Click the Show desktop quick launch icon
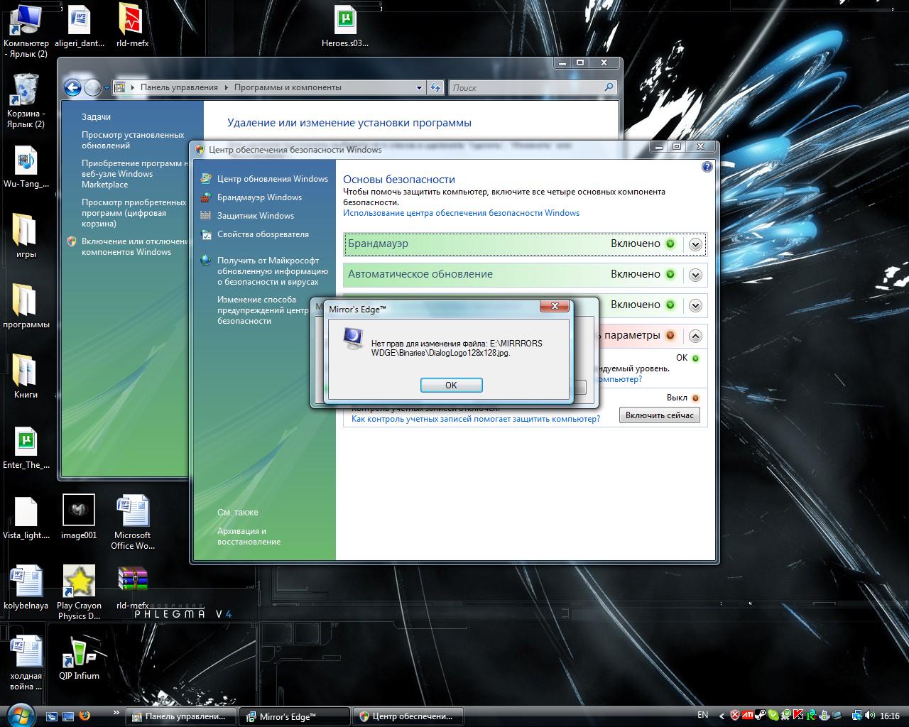Screen dimensions: 909x727 tap(69, 716)
